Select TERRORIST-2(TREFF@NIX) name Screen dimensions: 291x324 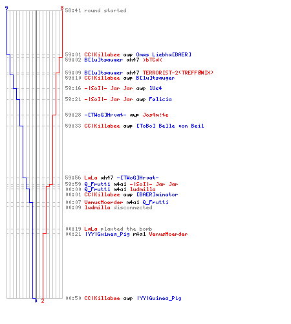pos(178,73)
